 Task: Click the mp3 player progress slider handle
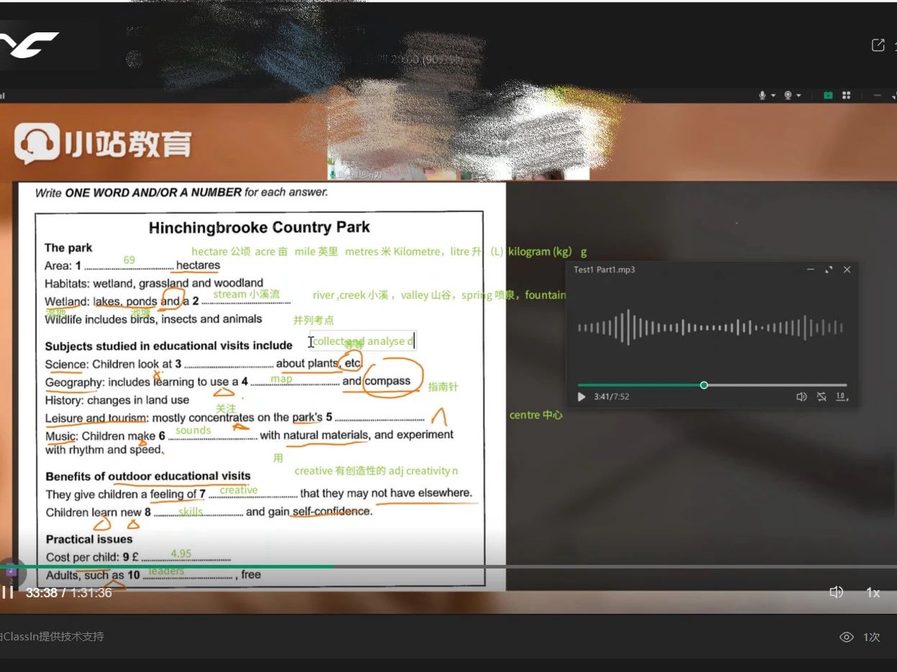[x=704, y=385]
